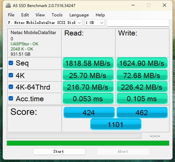Open the File menu
Viewport: 175px width, 162px height.
pyautogui.click(x=11, y=15)
